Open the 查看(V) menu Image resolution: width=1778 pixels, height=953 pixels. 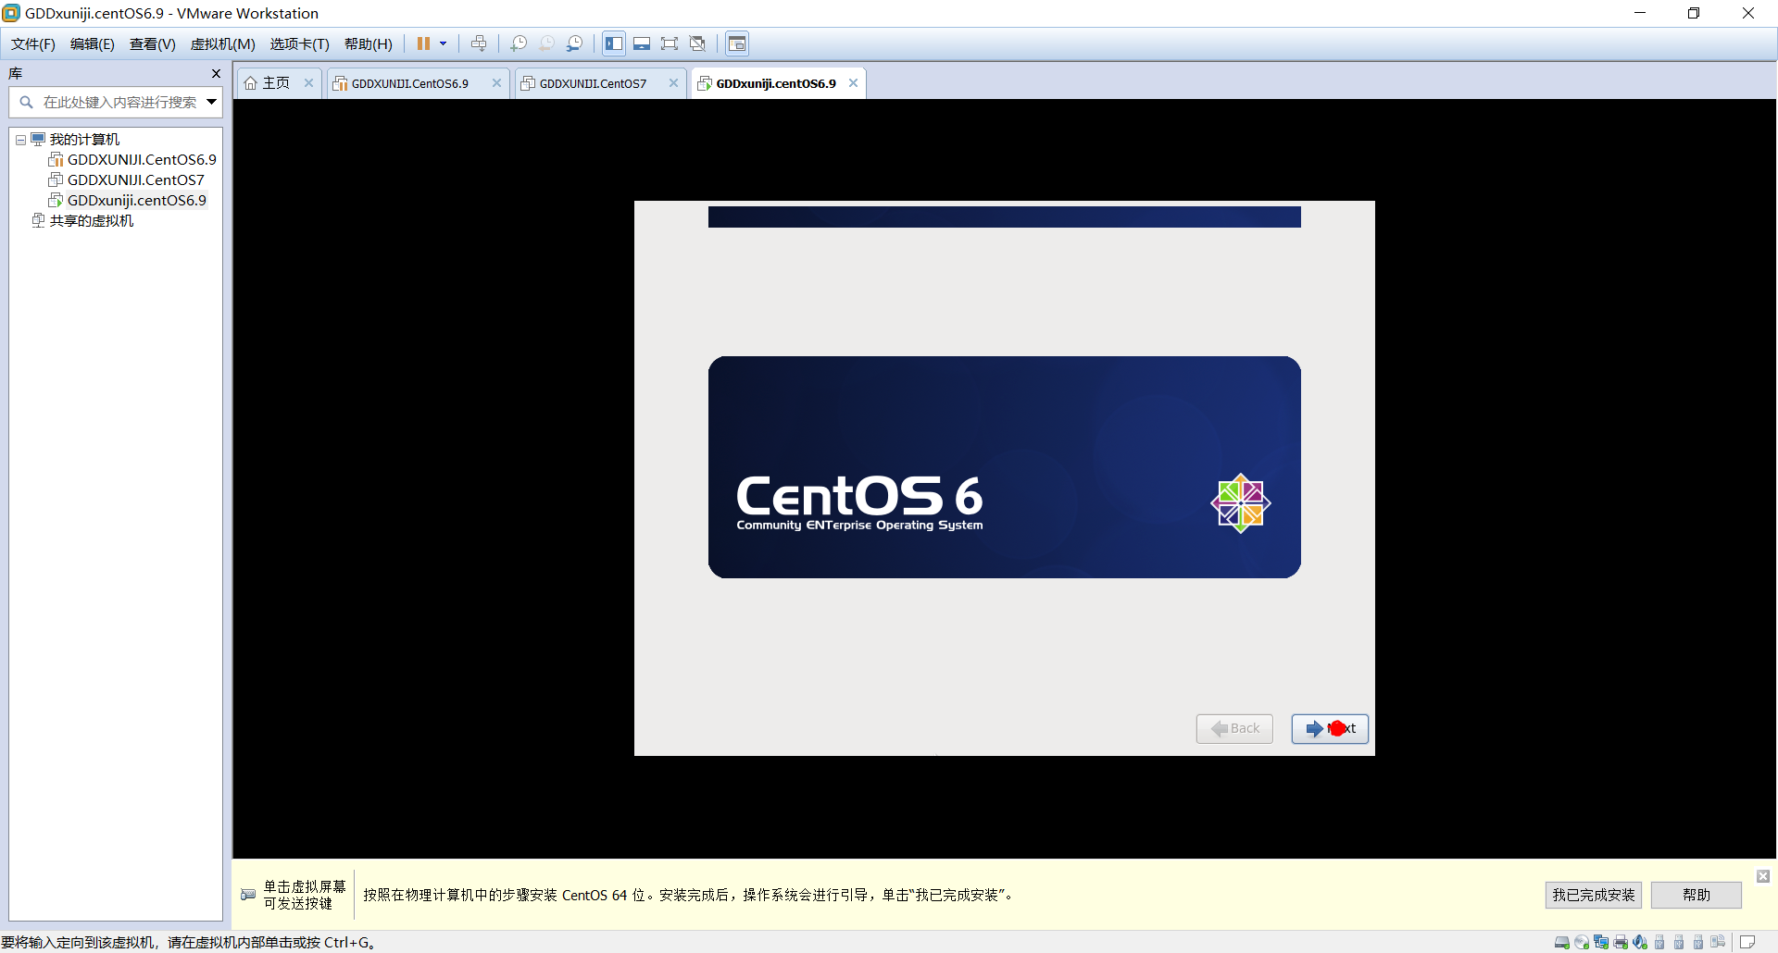pos(153,43)
